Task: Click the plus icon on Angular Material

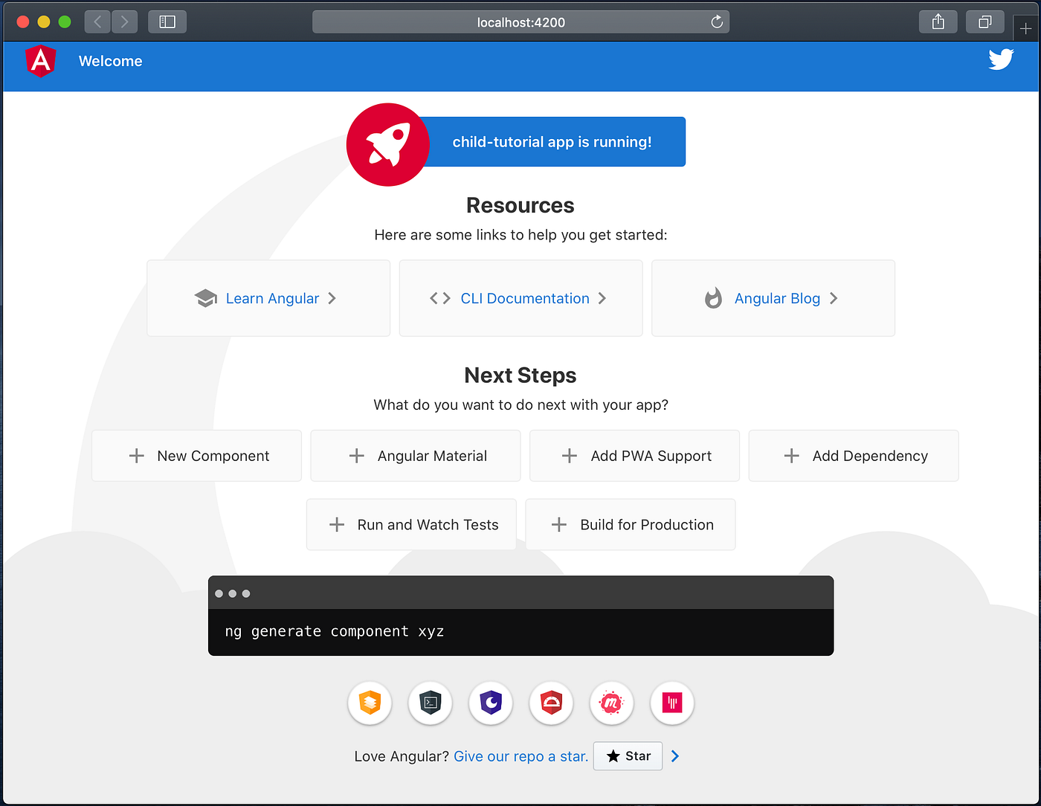Action: (x=357, y=456)
